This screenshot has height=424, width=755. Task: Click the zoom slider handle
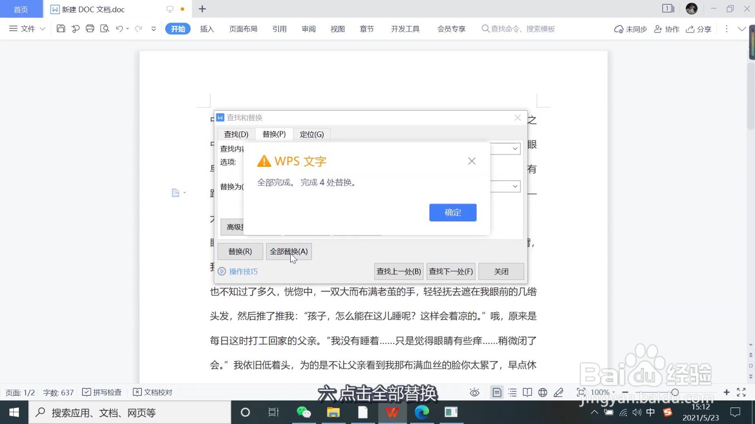tap(675, 392)
